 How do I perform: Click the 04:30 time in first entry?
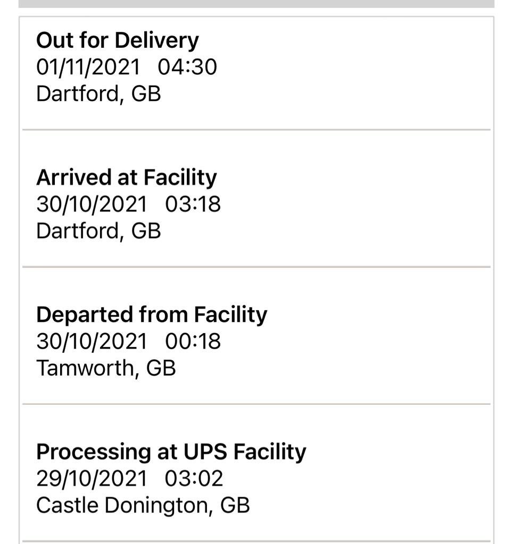click(x=187, y=67)
